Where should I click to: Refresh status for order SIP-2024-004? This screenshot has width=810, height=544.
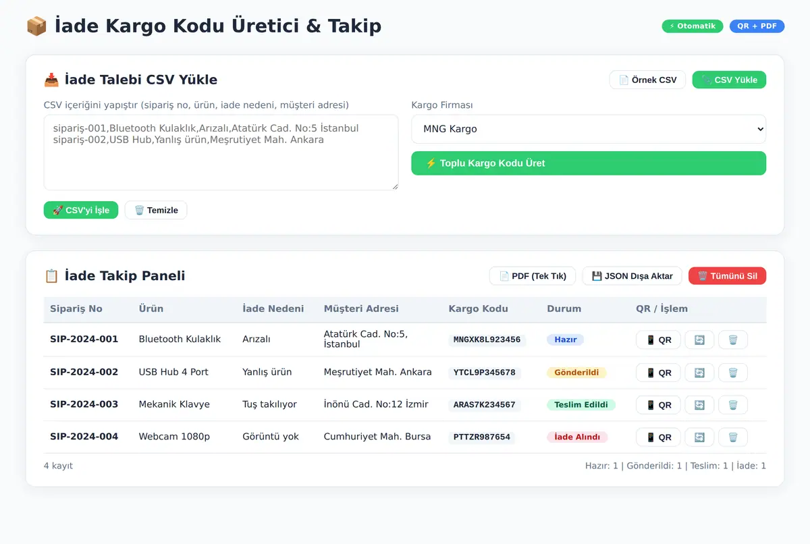pos(699,437)
